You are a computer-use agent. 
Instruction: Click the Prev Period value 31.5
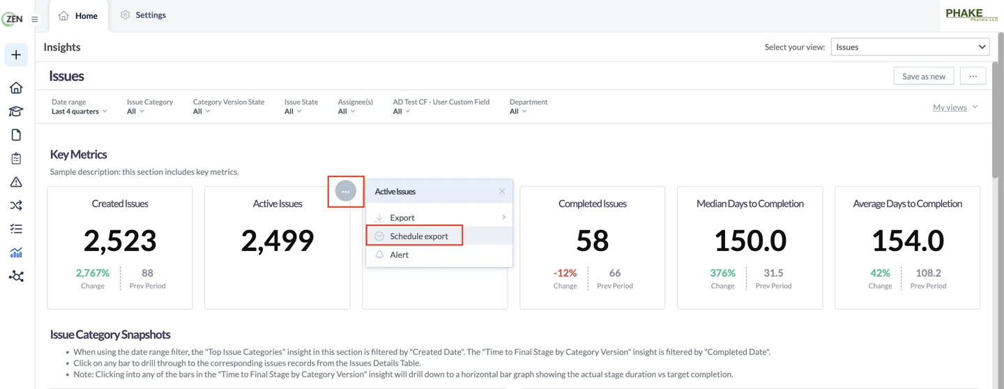773,273
